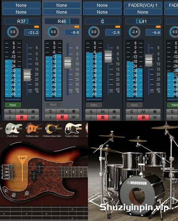Click the R46 pan control
This screenshot has height=221, width=178.
[62, 21]
